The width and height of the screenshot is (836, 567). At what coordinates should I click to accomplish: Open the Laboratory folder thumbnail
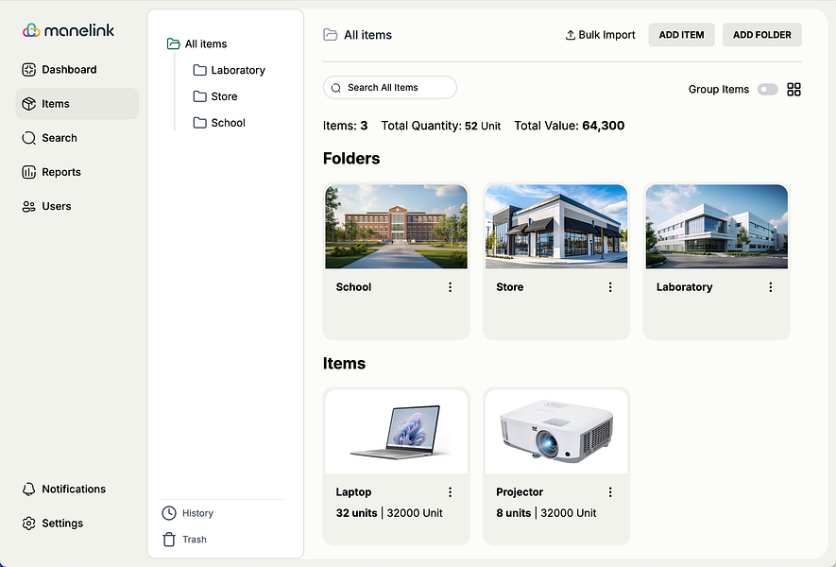click(x=717, y=226)
